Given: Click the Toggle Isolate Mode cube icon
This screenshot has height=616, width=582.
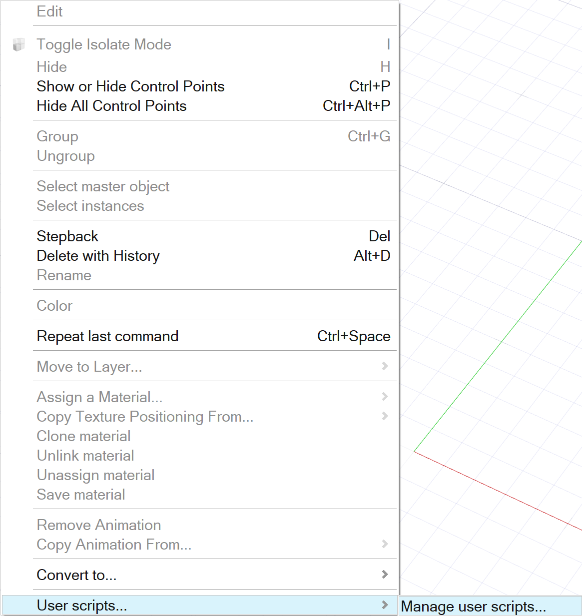Looking at the screenshot, I should pos(18,44).
